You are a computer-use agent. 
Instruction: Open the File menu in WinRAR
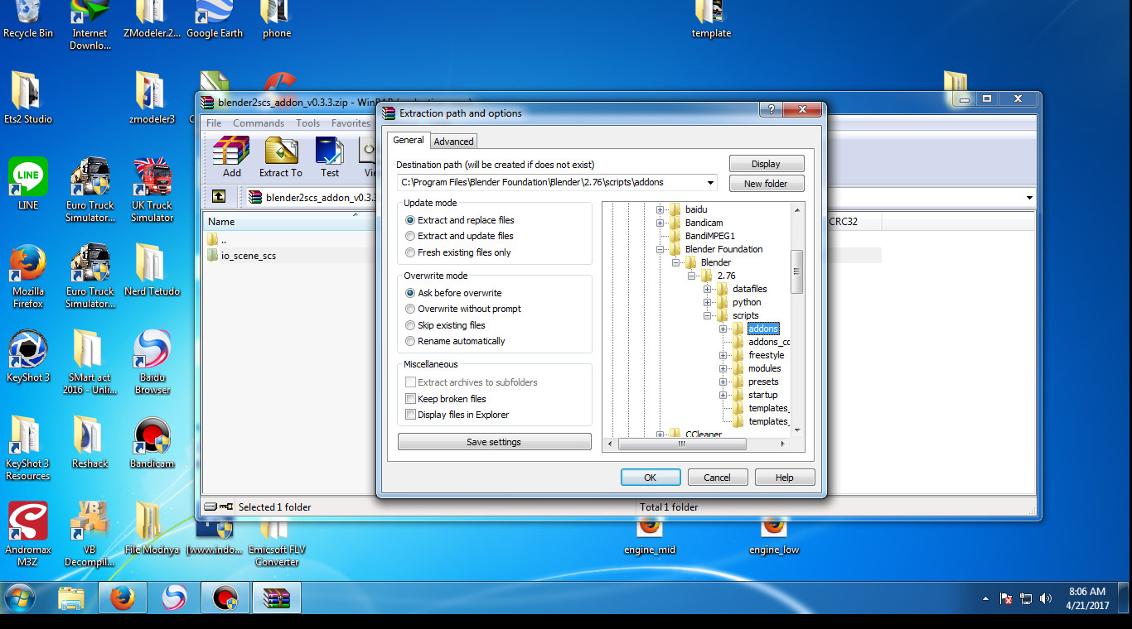pyautogui.click(x=214, y=123)
